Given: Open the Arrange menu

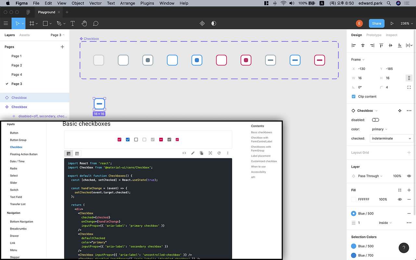Looking at the screenshot, I should (127, 3).
